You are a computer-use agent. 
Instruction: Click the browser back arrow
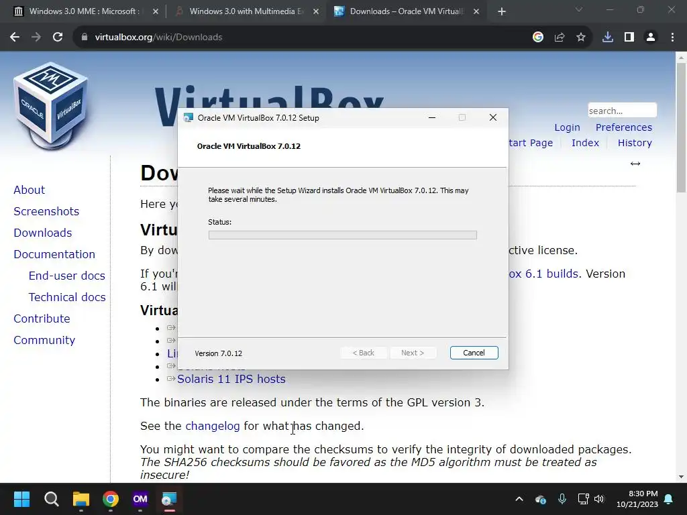click(15, 38)
